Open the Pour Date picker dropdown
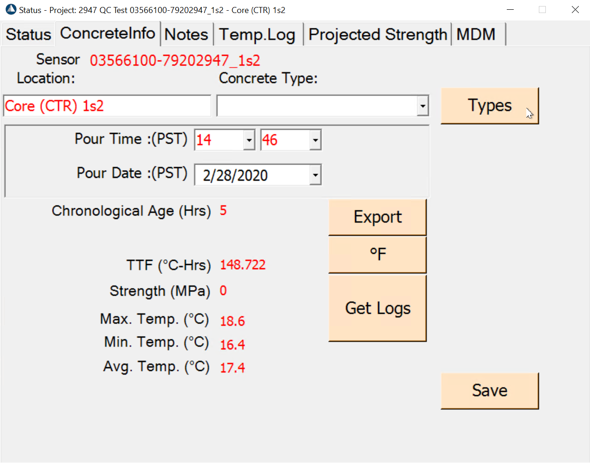The width and height of the screenshot is (590, 463). pos(315,175)
